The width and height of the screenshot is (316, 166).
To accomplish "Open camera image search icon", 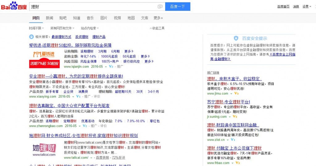I will (x=160, y=7).
